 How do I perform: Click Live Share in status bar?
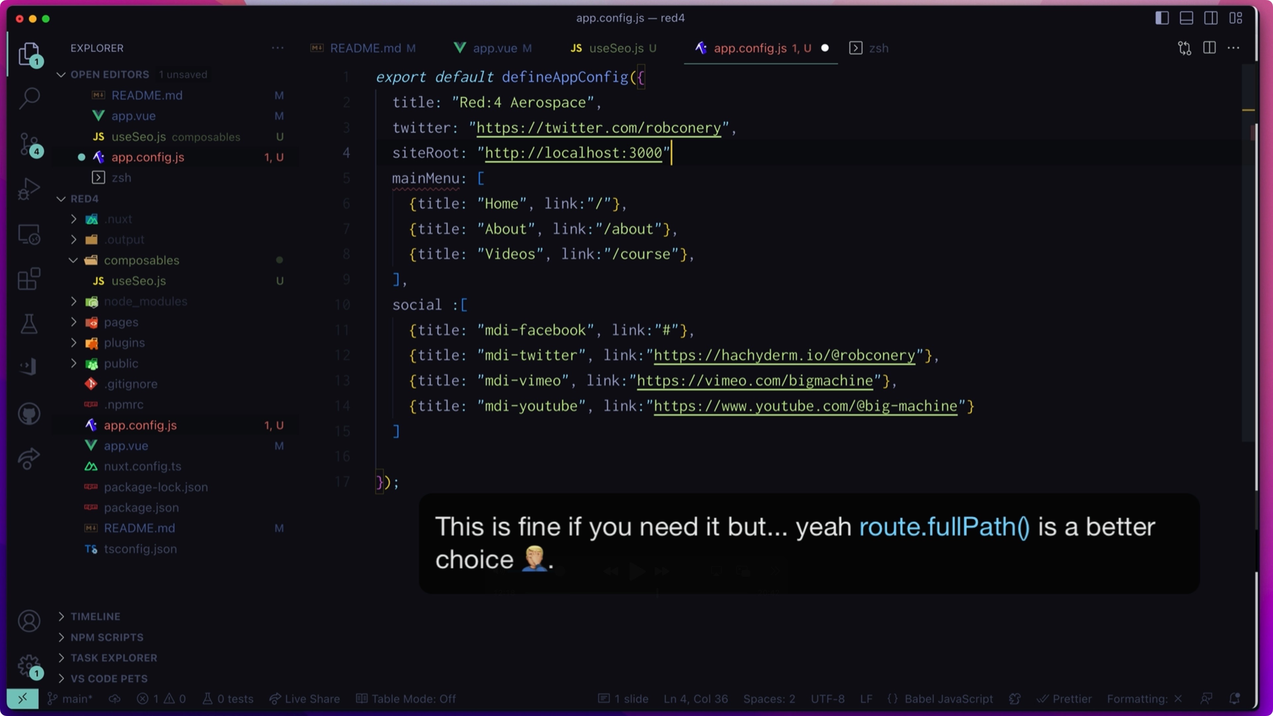pos(305,699)
